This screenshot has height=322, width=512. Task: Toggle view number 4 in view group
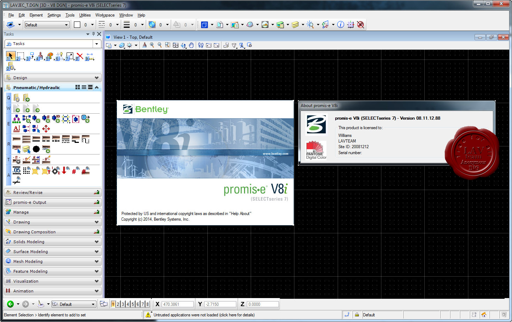click(x=128, y=304)
